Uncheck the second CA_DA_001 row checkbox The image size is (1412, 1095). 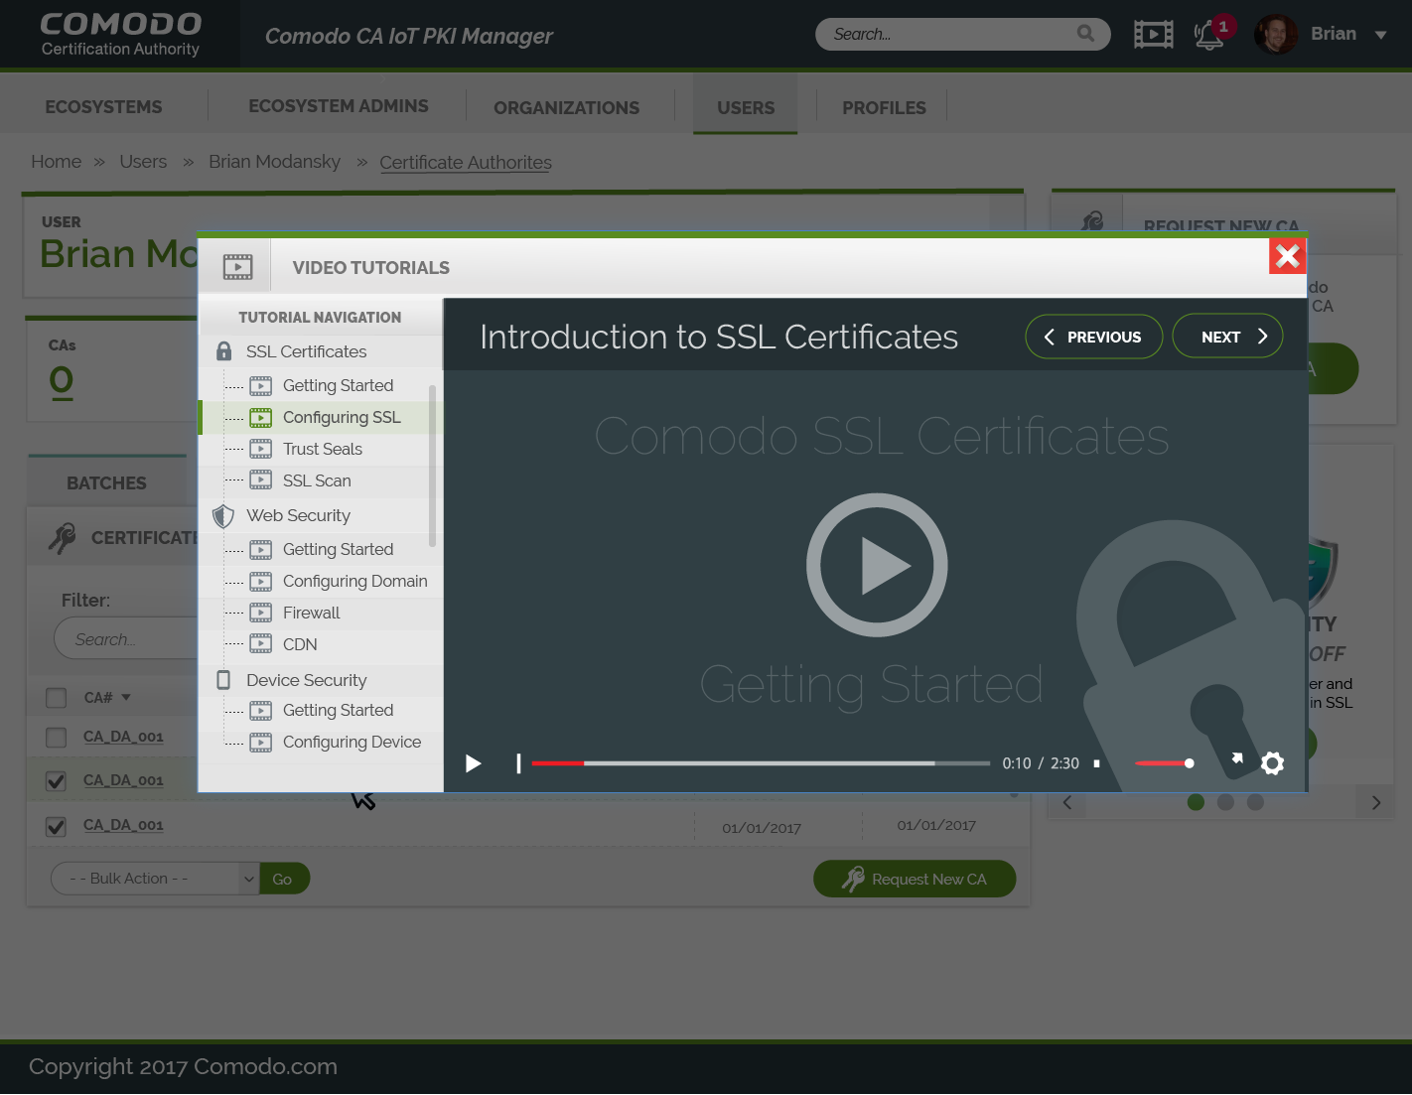click(x=57, y=781)
